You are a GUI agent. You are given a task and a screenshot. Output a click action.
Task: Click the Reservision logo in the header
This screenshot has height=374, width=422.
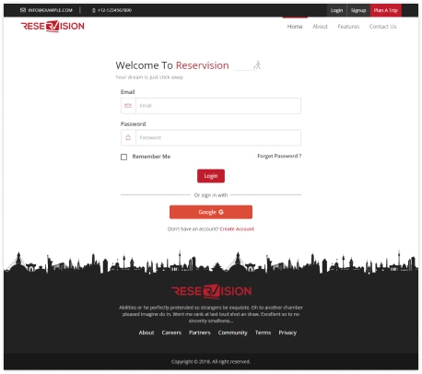tap(53, 26)
